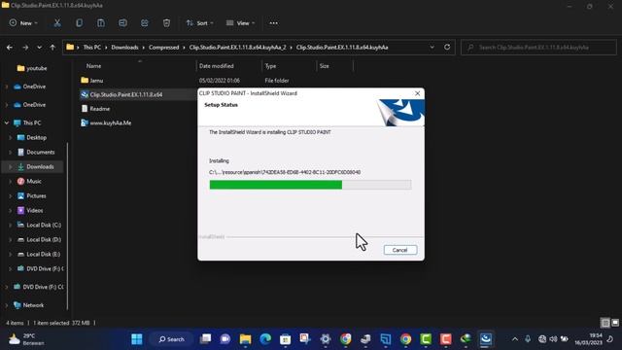Click the taskbar Search box
Image resolution: width=622 pixels, height=350 pixels.
point(172,339)
